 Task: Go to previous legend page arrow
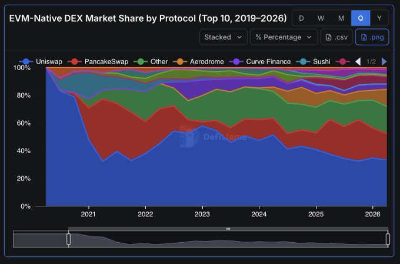358,62
